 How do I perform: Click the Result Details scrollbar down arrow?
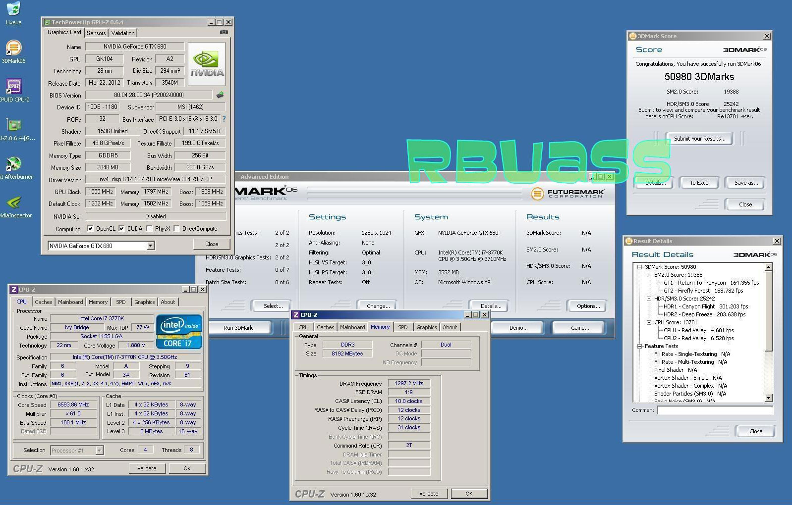point(769,398)
